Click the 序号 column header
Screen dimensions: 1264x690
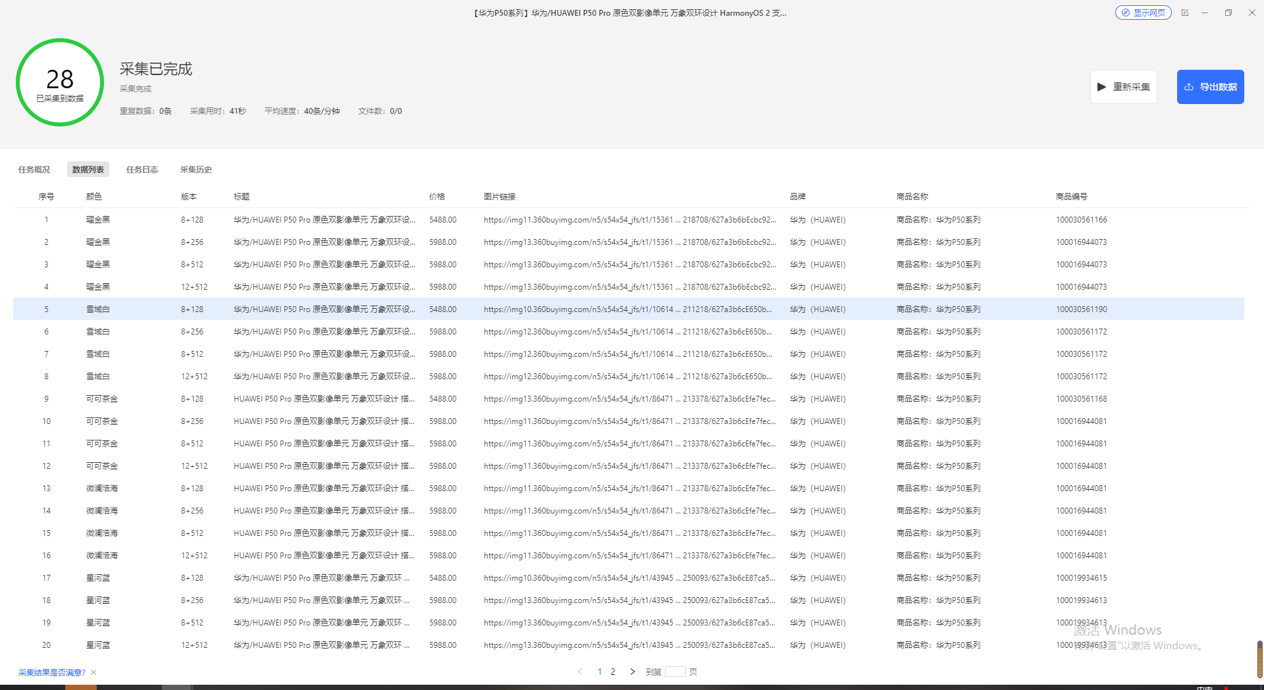point(46,196)
